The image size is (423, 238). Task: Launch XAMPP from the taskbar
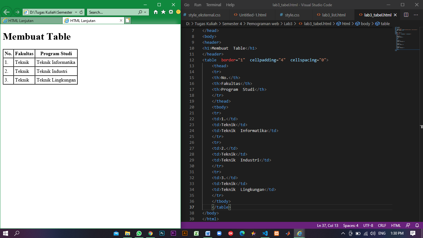(277, 233)
